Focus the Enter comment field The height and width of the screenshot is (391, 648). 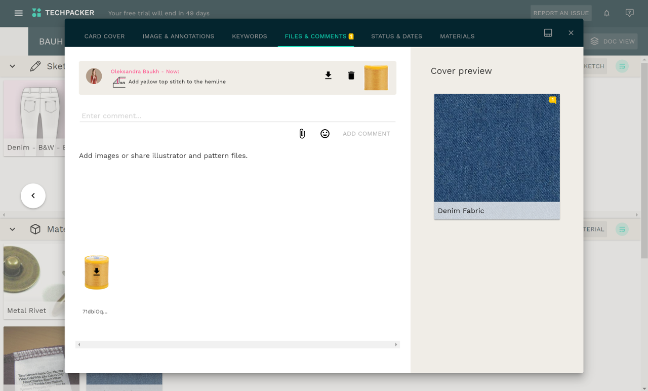(237, 116)
